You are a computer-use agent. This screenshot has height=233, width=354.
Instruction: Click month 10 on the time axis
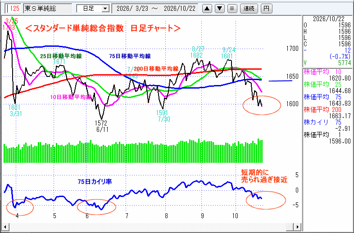(x=235, y=216)
